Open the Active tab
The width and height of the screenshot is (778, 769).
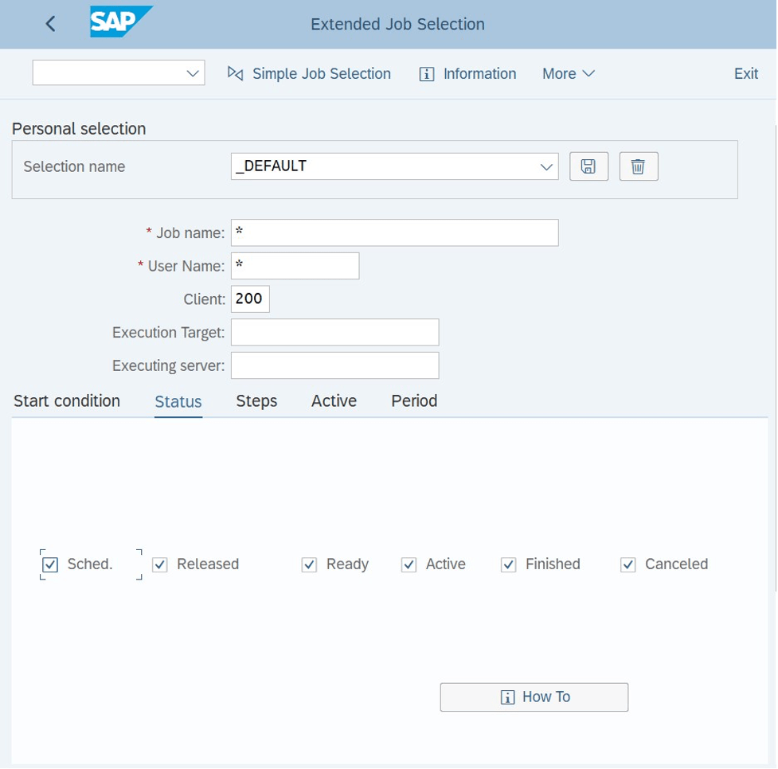click(333, 400)
